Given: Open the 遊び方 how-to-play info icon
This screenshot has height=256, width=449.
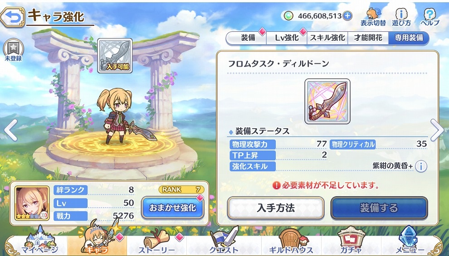Looking at the screenshot, I should [401, 17].
